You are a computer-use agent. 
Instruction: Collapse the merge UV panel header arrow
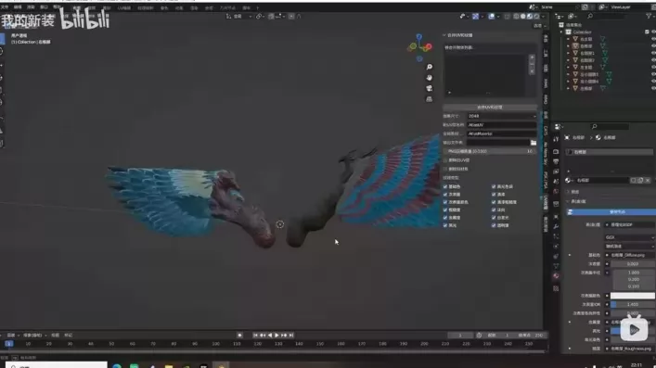click(444, 35)
